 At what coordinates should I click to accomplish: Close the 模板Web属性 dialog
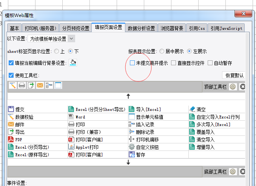coord(244,14)
